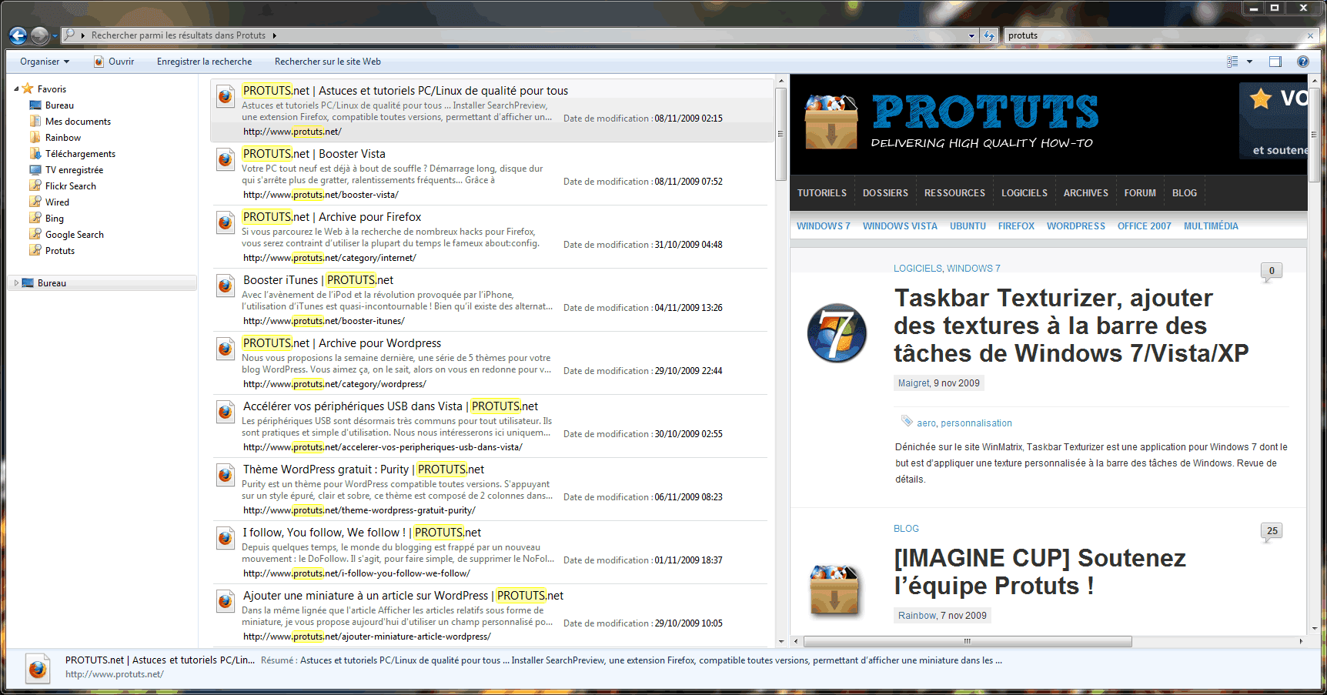1327x695 pixels.
Task: Click the refresh icon beside address bar
Action: [x=989, y=35]
